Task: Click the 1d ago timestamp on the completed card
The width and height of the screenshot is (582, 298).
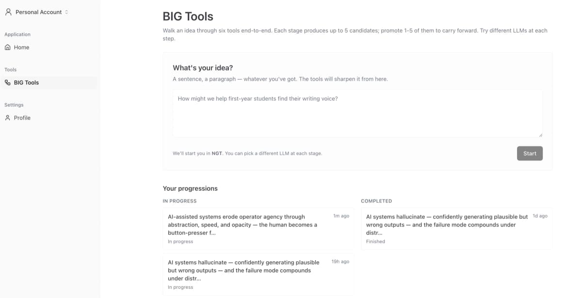Action: [539, 216]
